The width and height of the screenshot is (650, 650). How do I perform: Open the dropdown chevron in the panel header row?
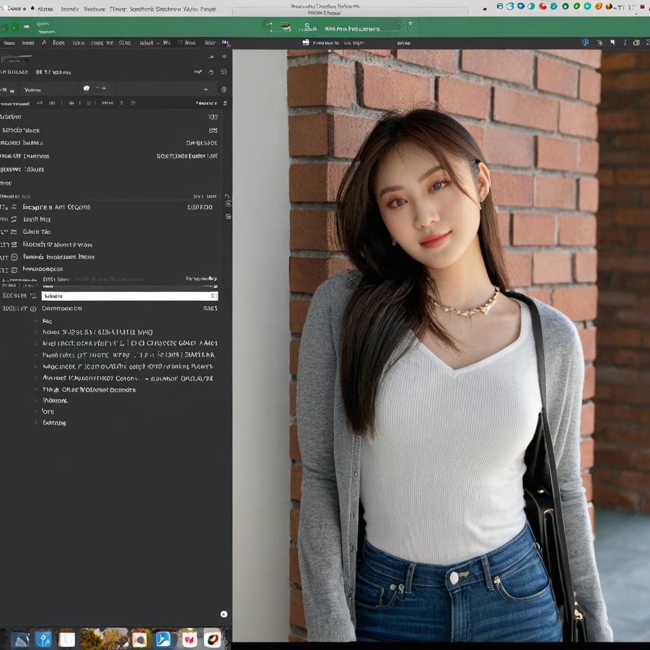click(x=206, y=89)
